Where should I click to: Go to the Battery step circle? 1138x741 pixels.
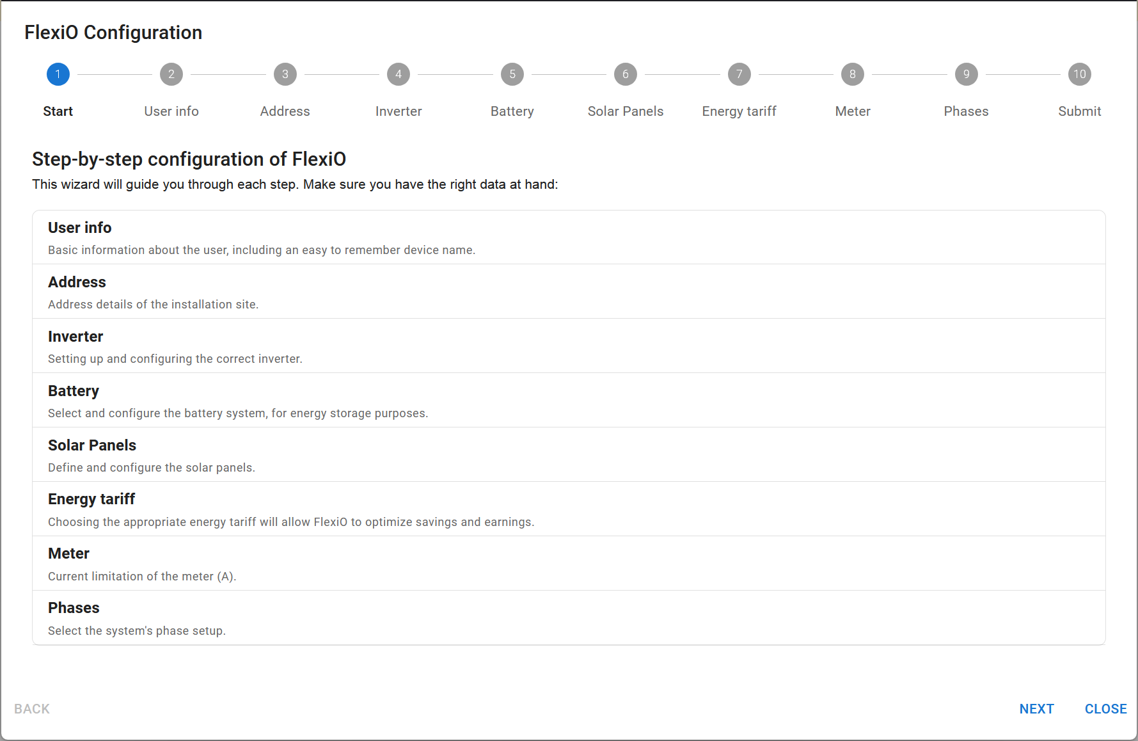click(x=512, y=74)
